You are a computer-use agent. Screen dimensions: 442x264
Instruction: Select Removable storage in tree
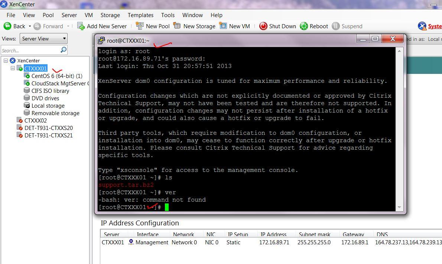pos(55,113)
